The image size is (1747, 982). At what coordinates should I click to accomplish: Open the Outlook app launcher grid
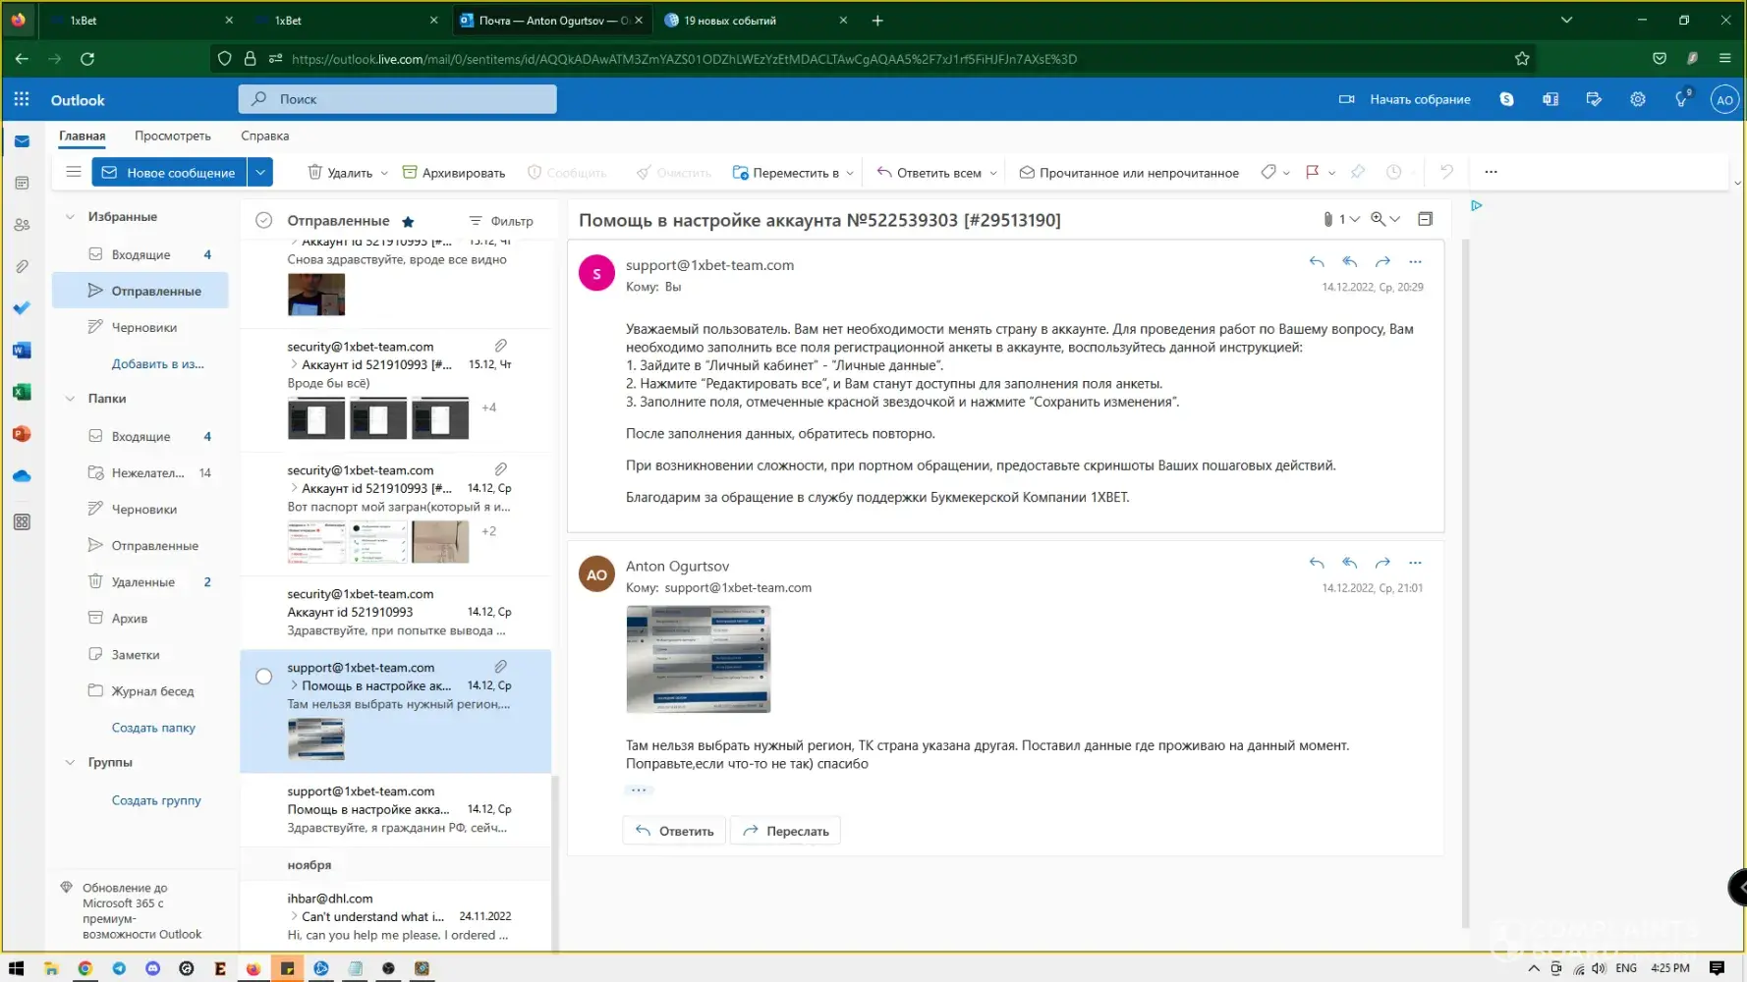point(22,99)
